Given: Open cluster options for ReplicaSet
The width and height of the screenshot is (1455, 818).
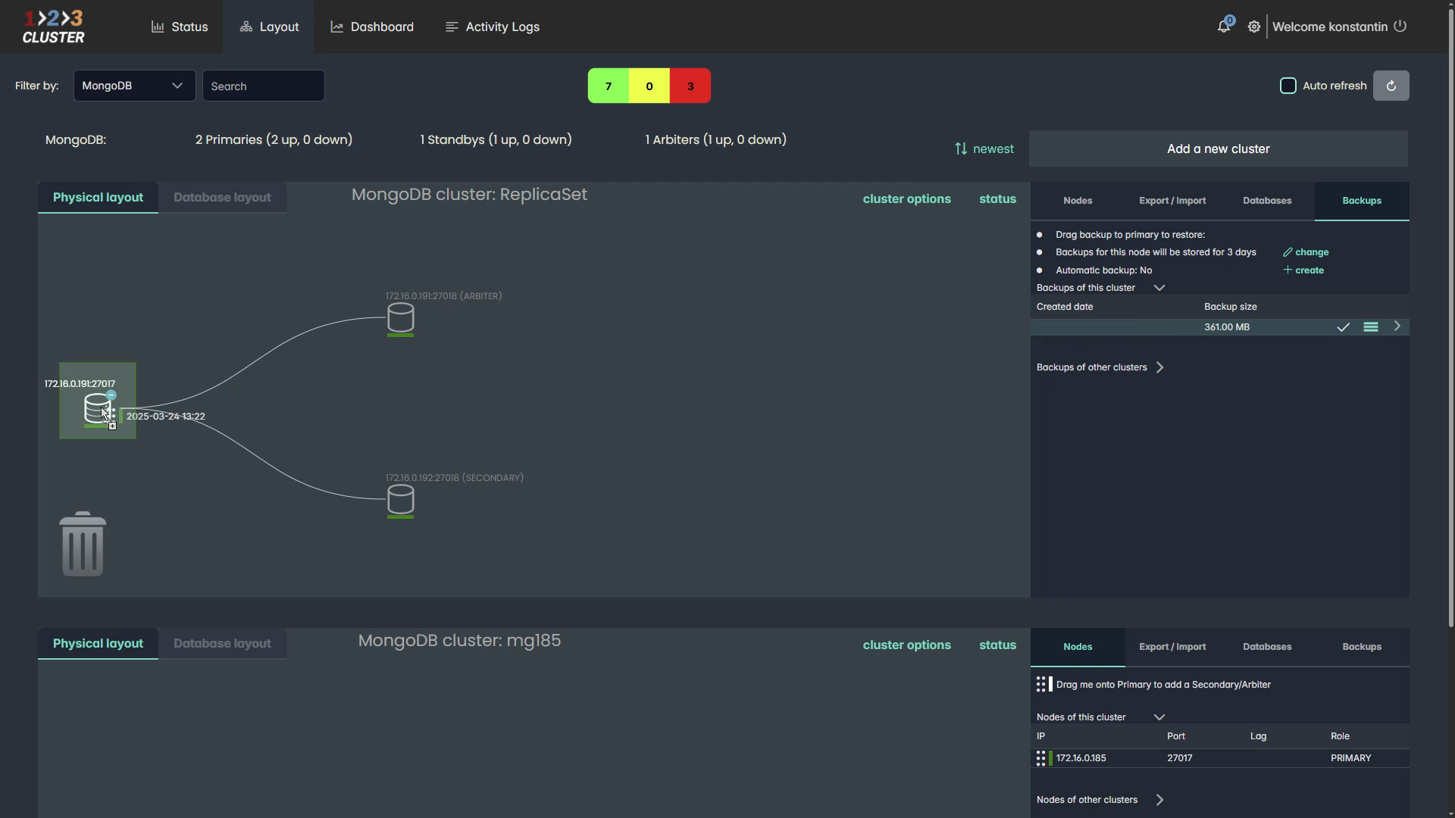Looking at the screenshot, I should pos(906,199).
